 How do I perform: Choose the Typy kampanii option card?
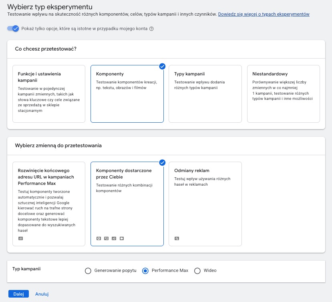(x=205, y=94)
